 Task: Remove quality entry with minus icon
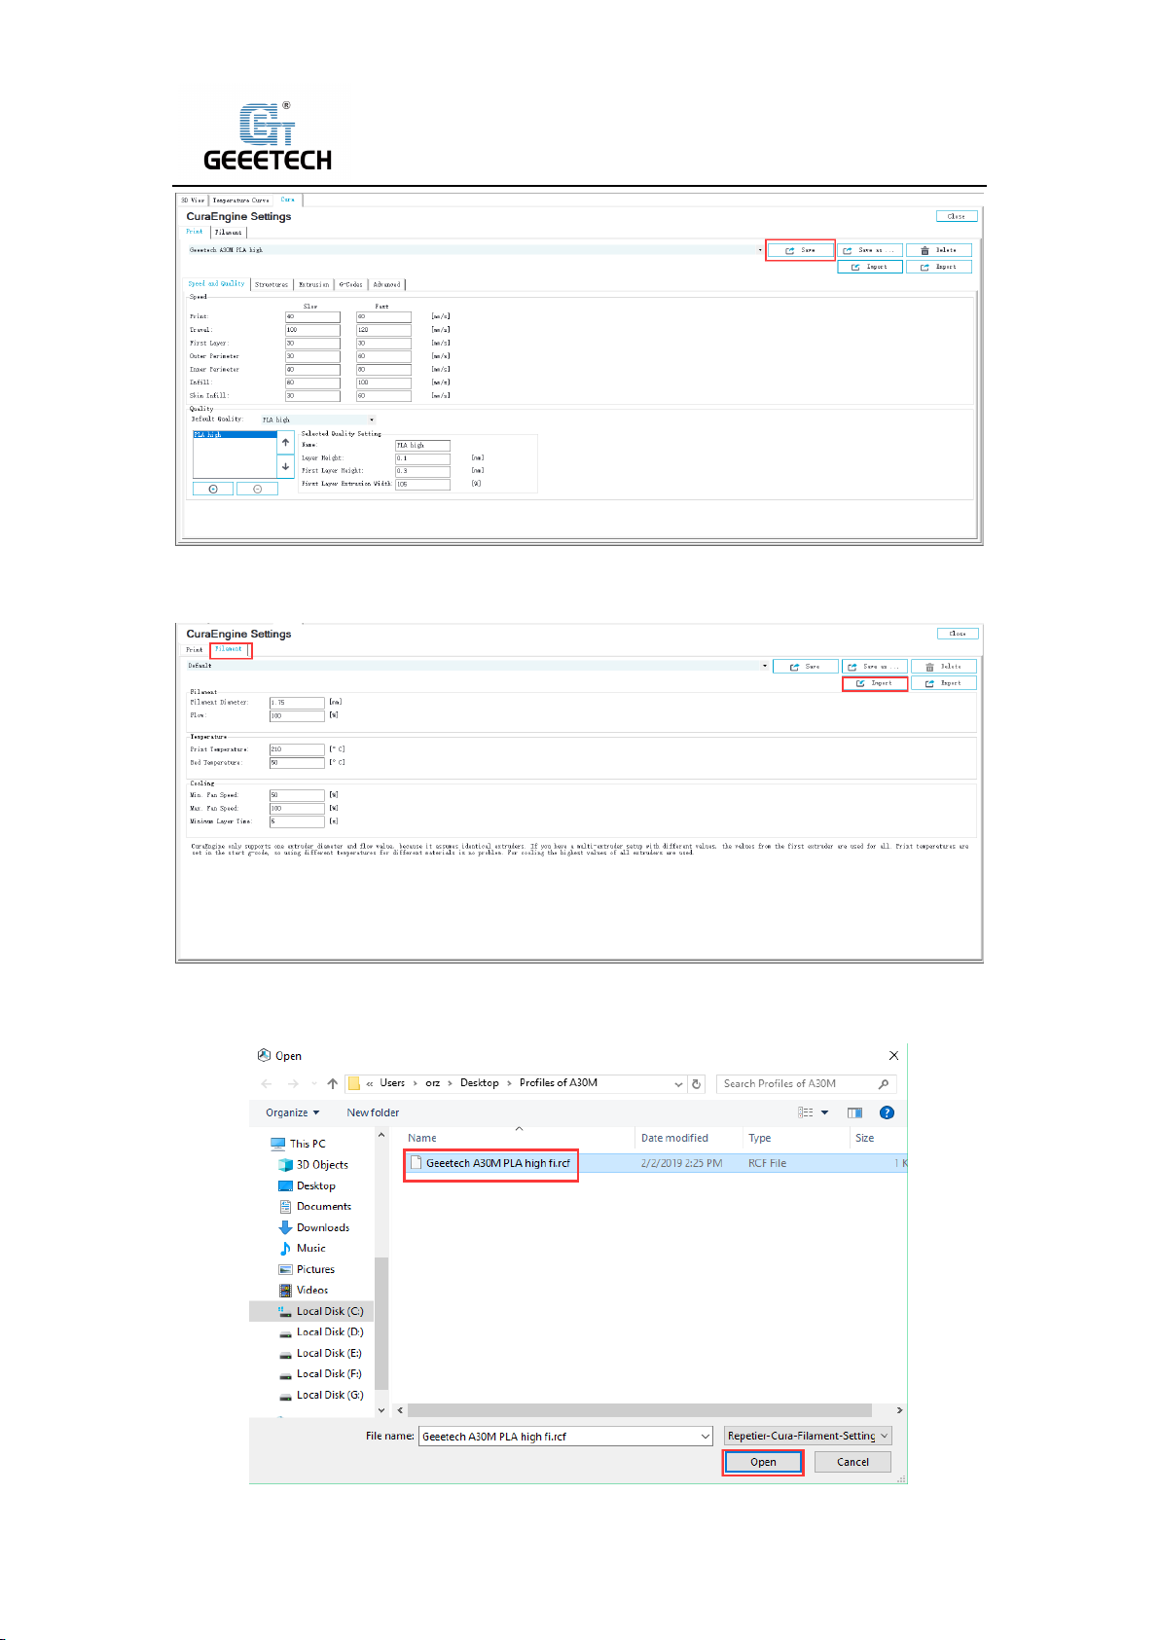tap(258, 489)
